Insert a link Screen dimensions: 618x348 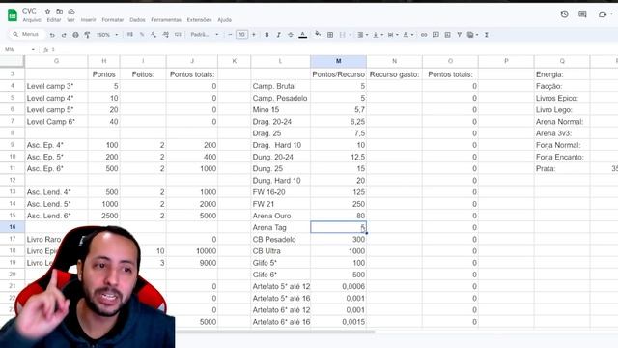coord(424,35)
